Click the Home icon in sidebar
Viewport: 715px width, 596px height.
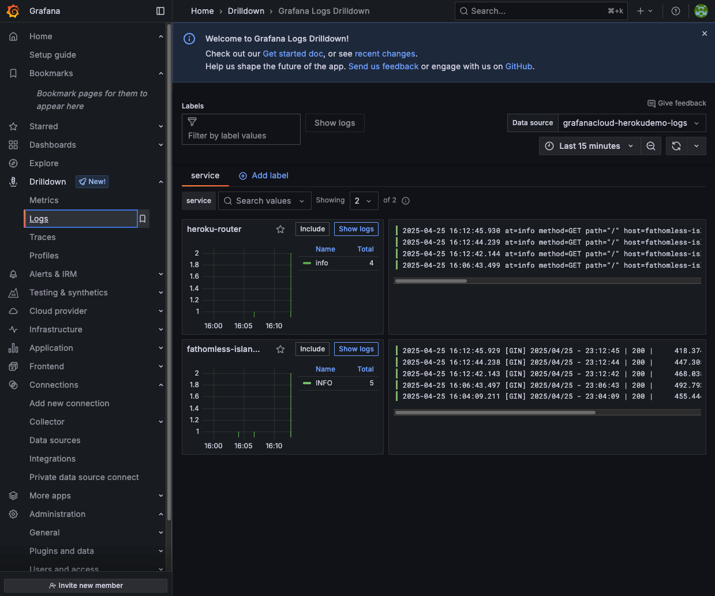tap(13, 36)
